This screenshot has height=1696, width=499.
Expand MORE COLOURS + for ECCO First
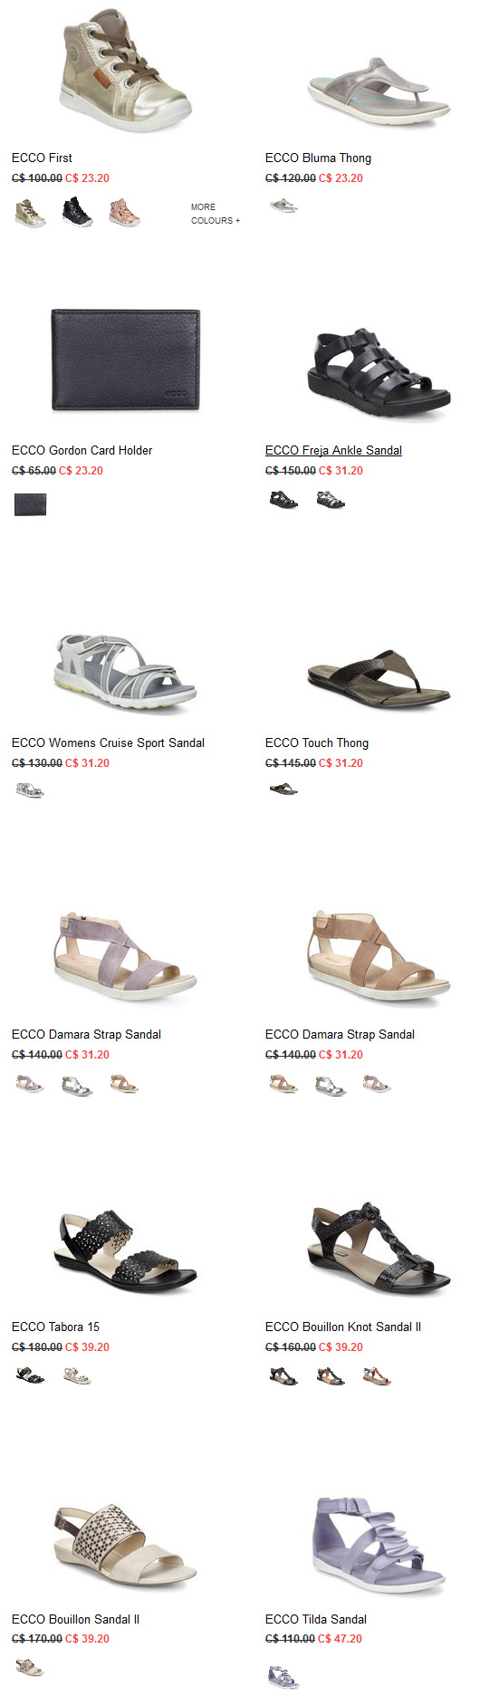216,214
